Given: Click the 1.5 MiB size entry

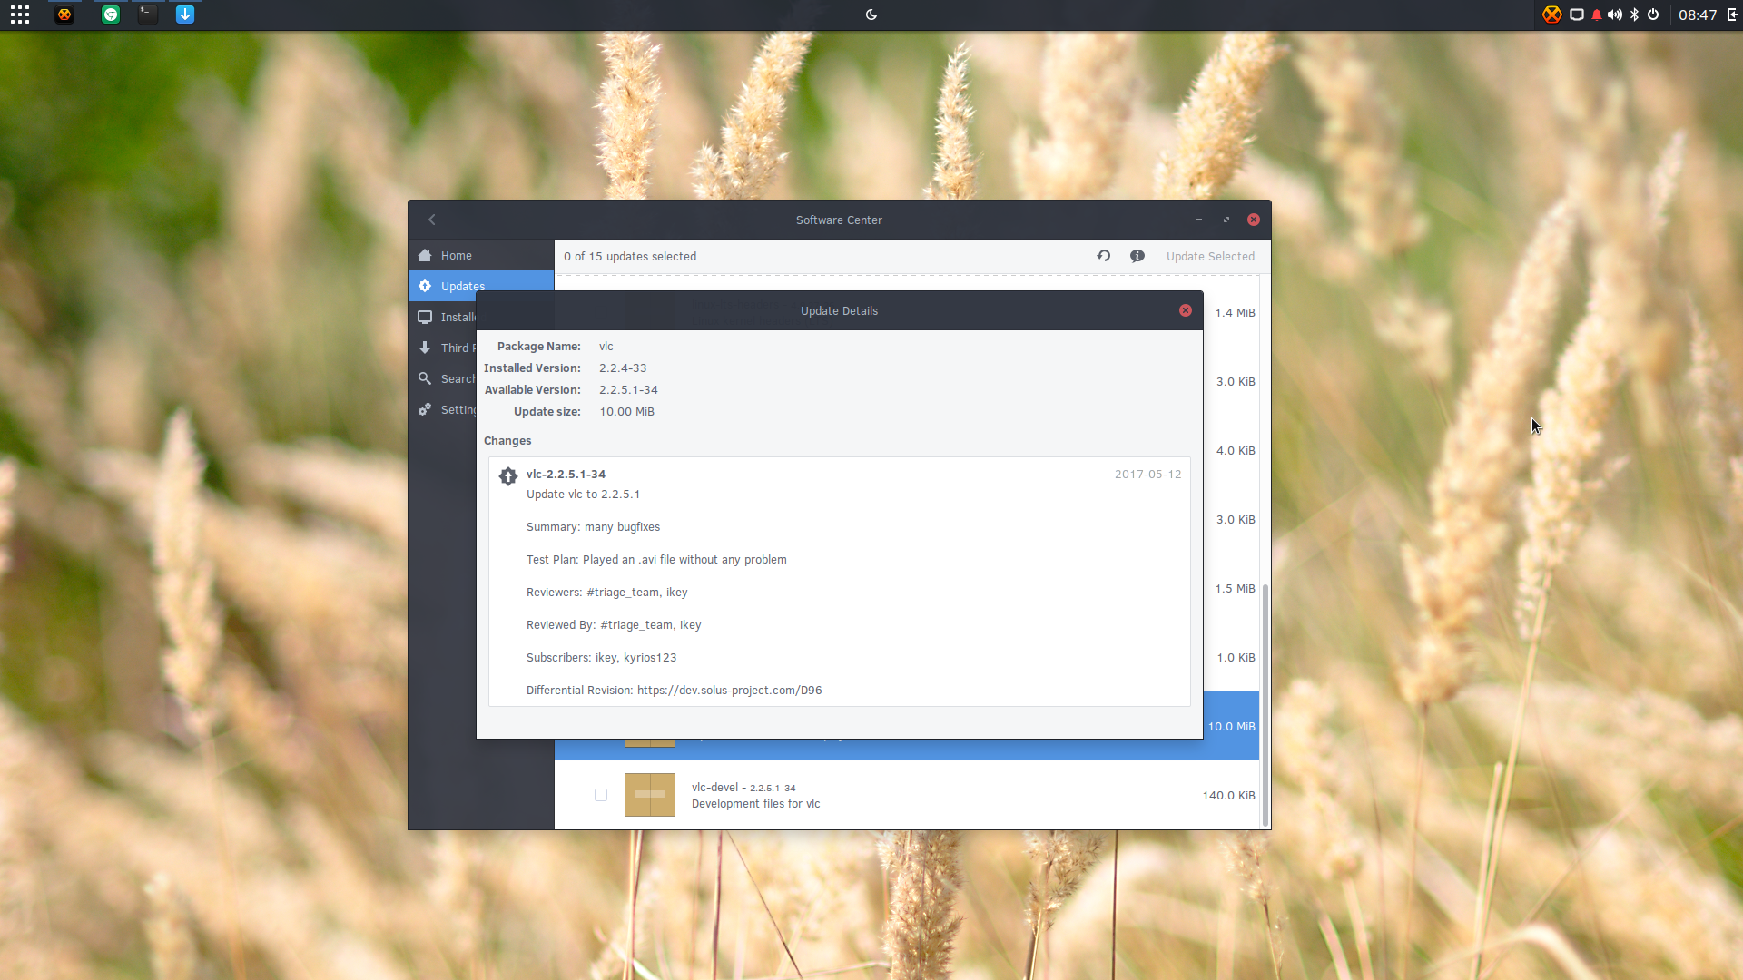Looking at the screenshot, I should (x=1236, y=588).
